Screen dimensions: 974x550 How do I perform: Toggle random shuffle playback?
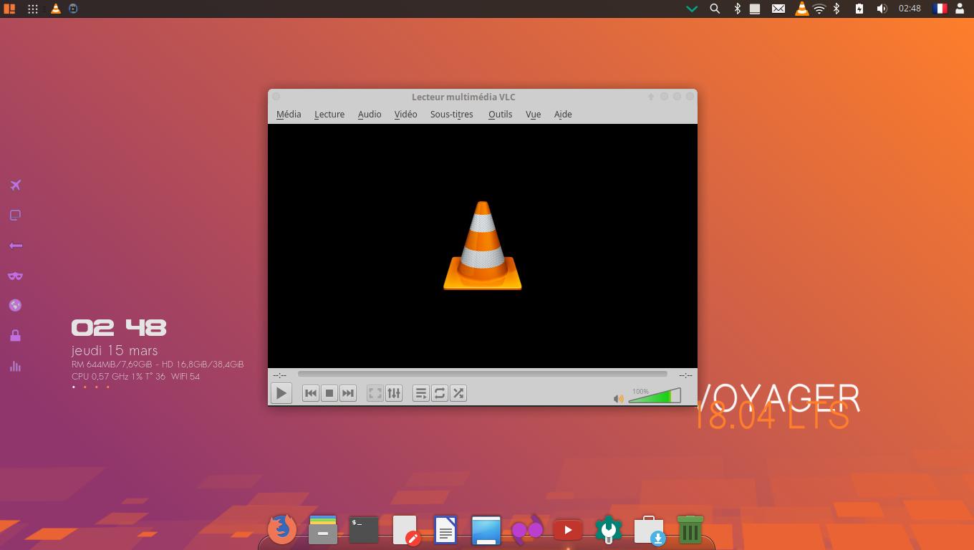coord(458,393)
